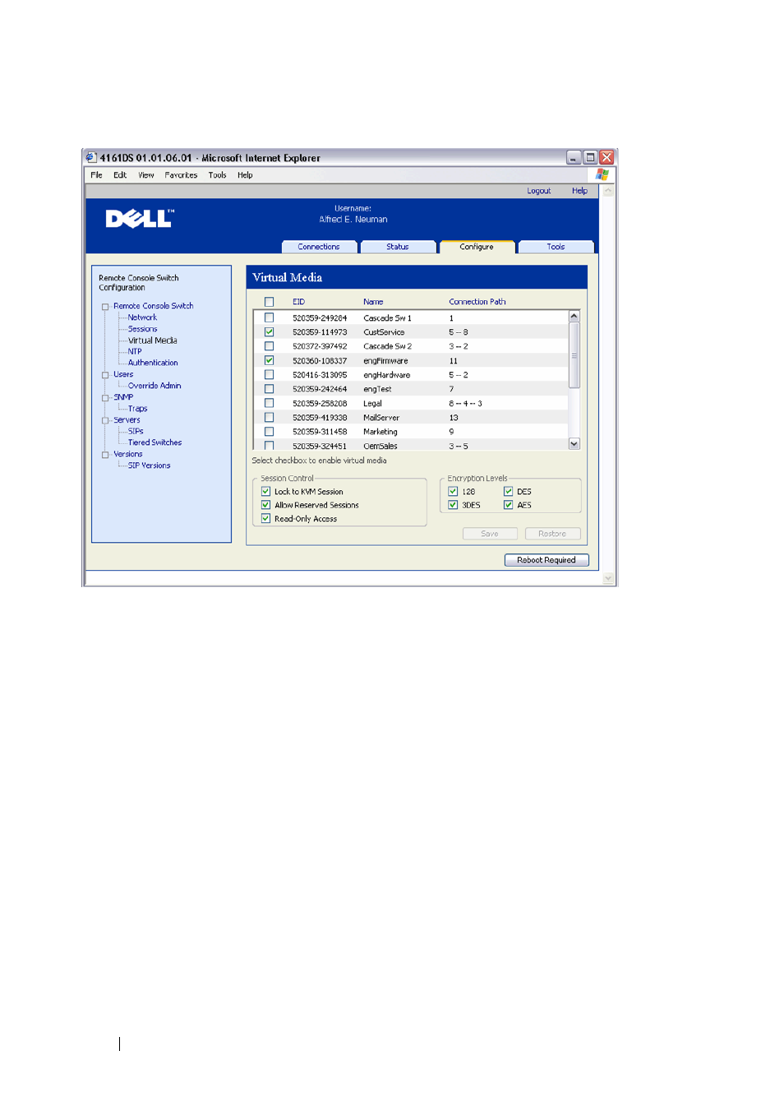This screenshot has height=1111, width=784.
Task: Open the View menu
Action: click(x=146, y=175)
